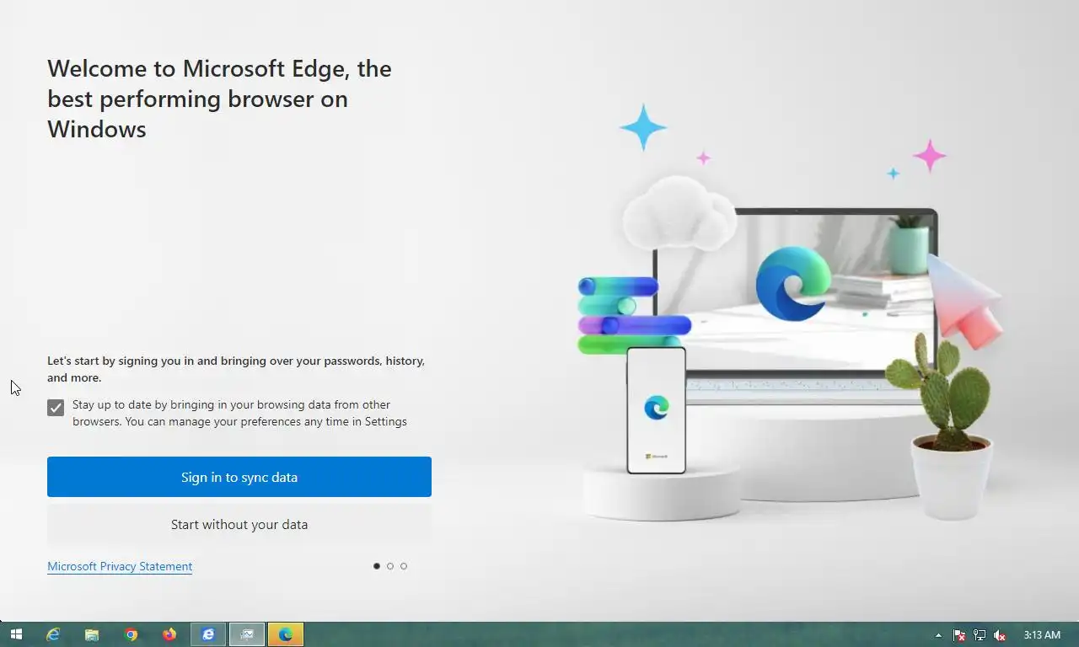
Task: Activate the Microsoft Edge taskbar button
Action: 286,634
